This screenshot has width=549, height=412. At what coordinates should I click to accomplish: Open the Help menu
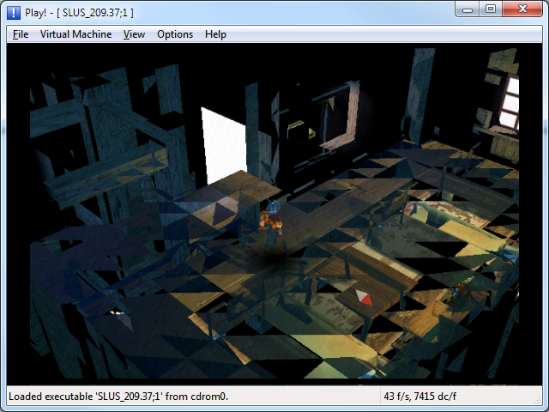tap(215, 34)
